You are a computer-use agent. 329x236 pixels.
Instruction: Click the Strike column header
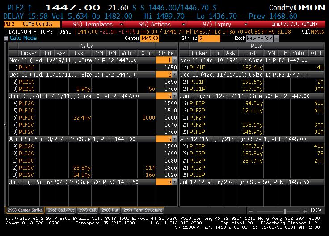pos(166,53)
